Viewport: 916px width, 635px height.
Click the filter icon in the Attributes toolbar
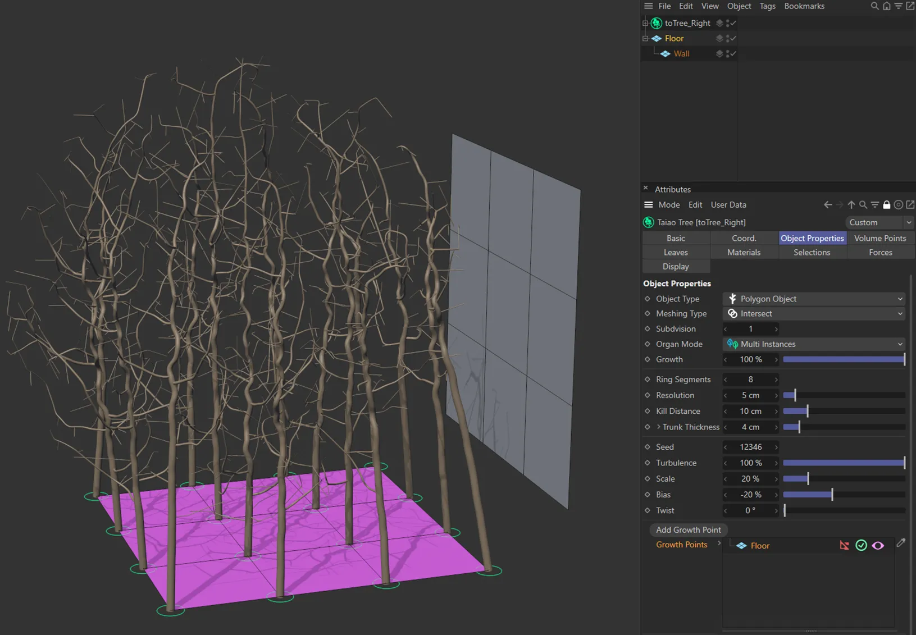(875, 204)
